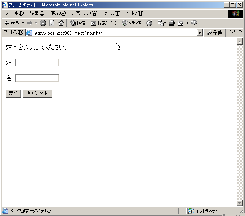Click the Discuss speech-bubble icon
The height and width of the screenshot is (216, 245).
pyautogui.click(x=194, y=23)
